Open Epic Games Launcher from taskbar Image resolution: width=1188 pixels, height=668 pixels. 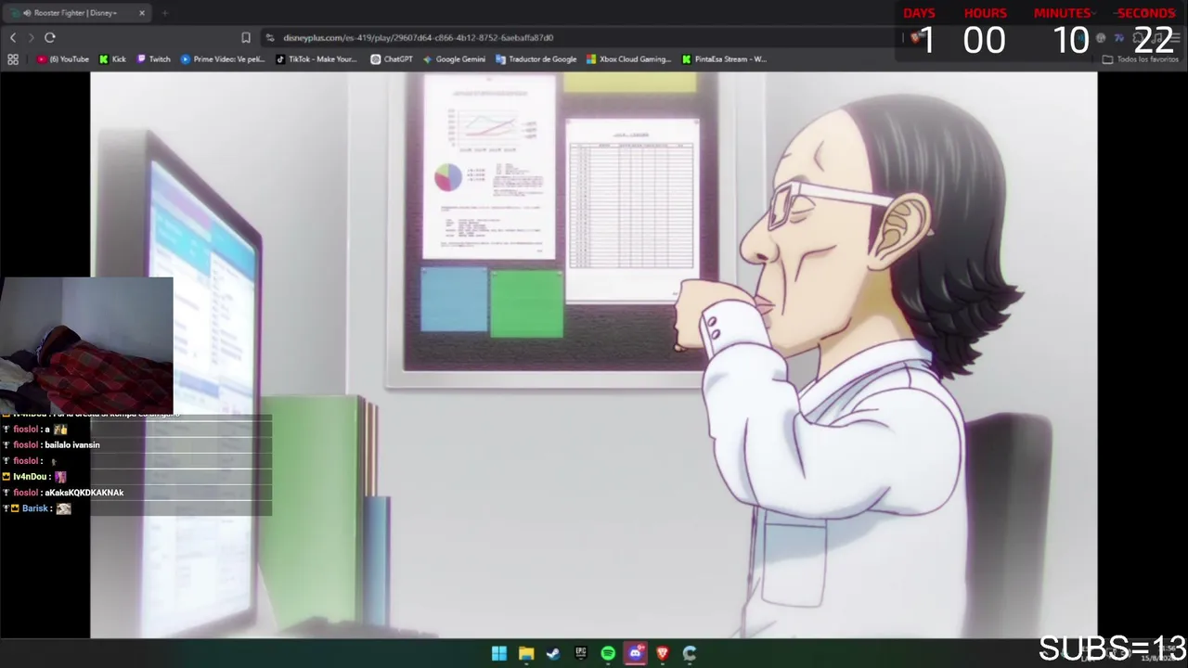point(581,653)
